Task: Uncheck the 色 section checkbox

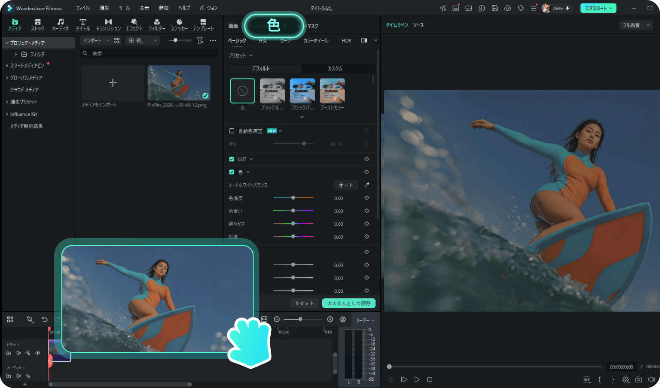Action: (x=232, y=172)
